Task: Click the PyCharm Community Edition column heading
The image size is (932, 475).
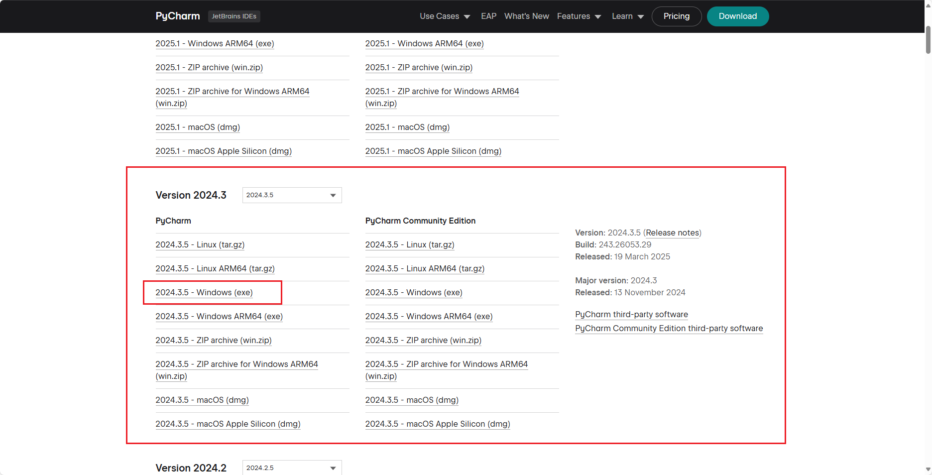Action: (x=420, y=221)
